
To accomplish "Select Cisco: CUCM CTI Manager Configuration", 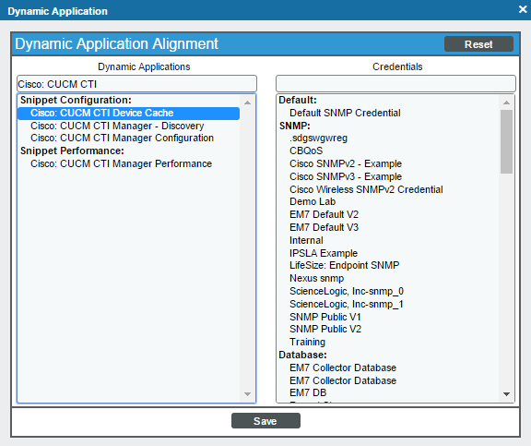I will coord(122,138).
